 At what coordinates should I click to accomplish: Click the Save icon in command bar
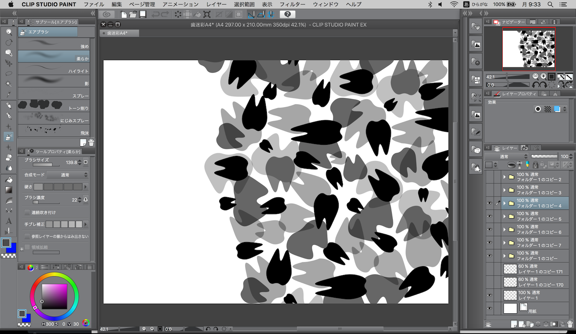pyautogui.click(x=142, y=15)
